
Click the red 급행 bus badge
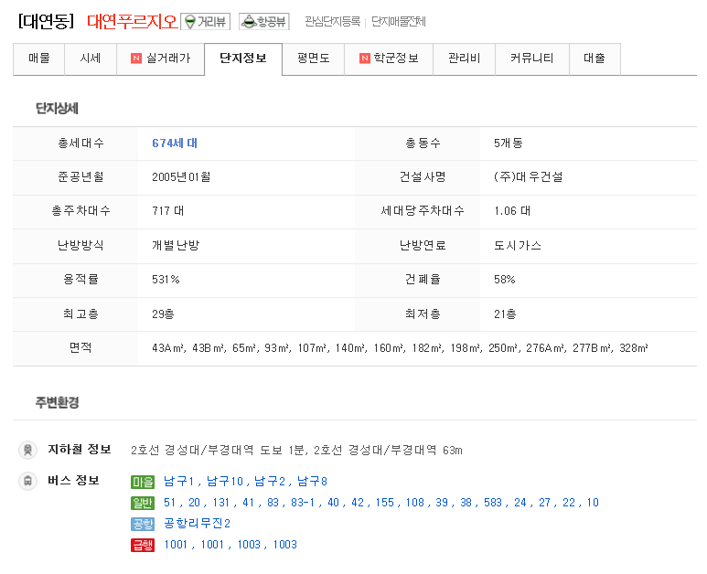tap(143, 545)
